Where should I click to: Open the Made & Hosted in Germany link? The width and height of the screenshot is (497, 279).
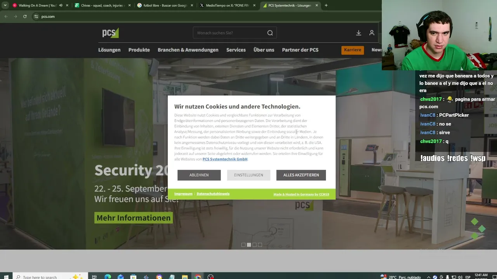click(301, 195)
